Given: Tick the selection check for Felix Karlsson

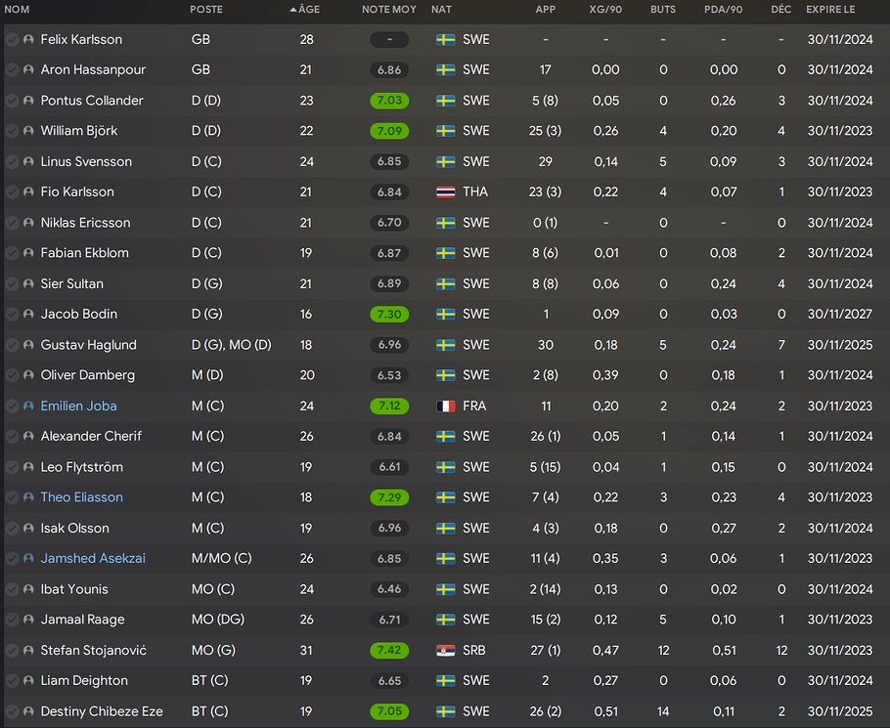Looking at the screenshot, I should [x=12, y=40].
